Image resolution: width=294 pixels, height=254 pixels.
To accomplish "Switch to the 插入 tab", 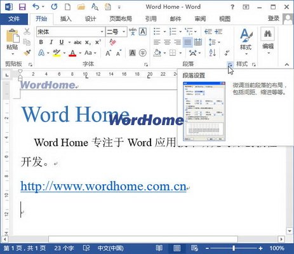I will coord(65,19).
